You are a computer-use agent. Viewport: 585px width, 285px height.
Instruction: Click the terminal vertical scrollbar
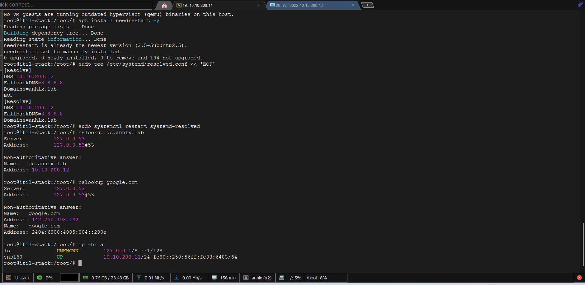583,244
